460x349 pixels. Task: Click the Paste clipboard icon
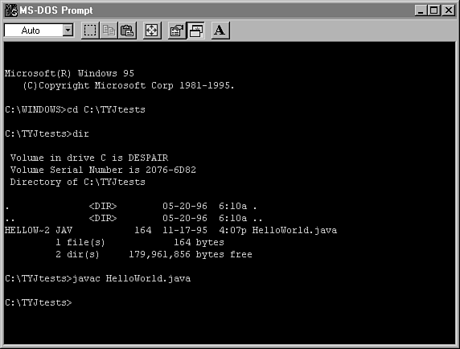pyautogui.click(x=127, y=31)
